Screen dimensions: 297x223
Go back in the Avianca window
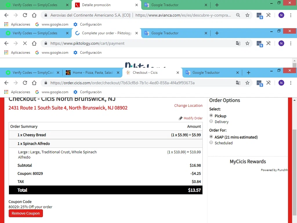[6, 15]
